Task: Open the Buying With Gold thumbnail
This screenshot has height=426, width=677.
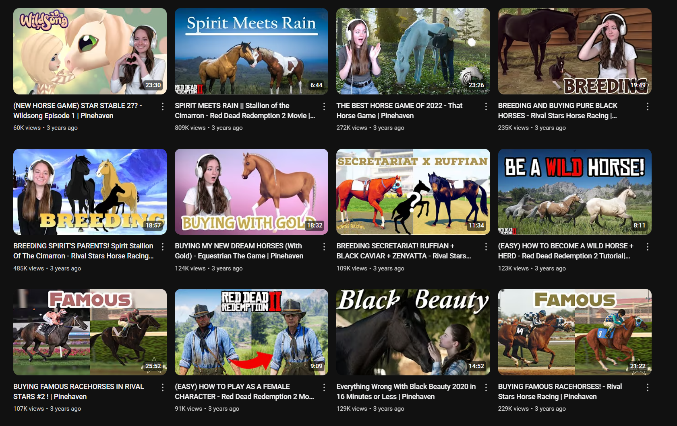Action: pyautogui.click(x=251, y=192)
